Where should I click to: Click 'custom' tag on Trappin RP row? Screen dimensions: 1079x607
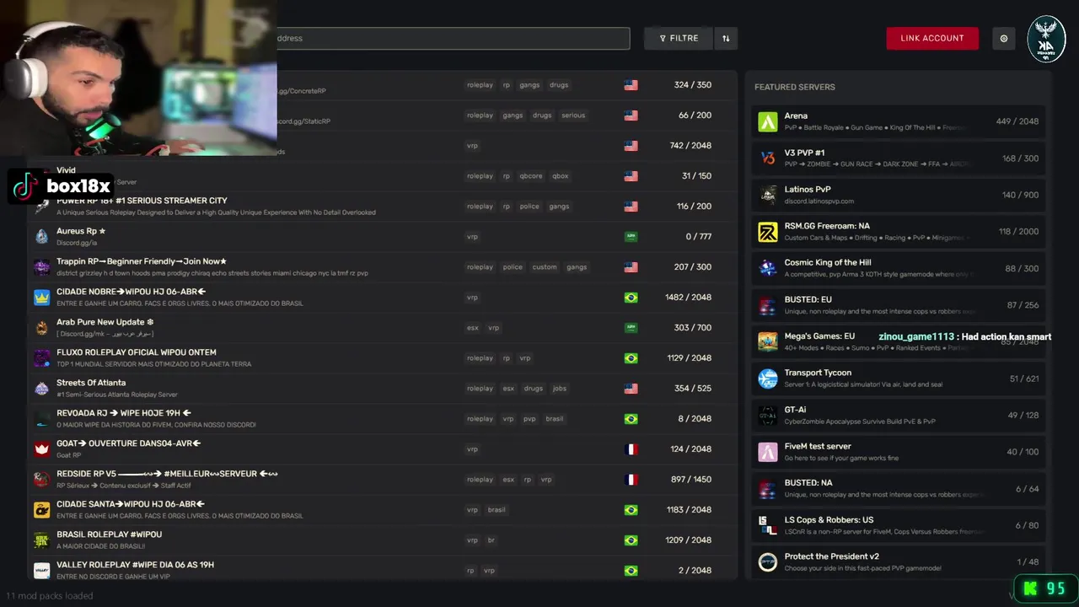545,267
